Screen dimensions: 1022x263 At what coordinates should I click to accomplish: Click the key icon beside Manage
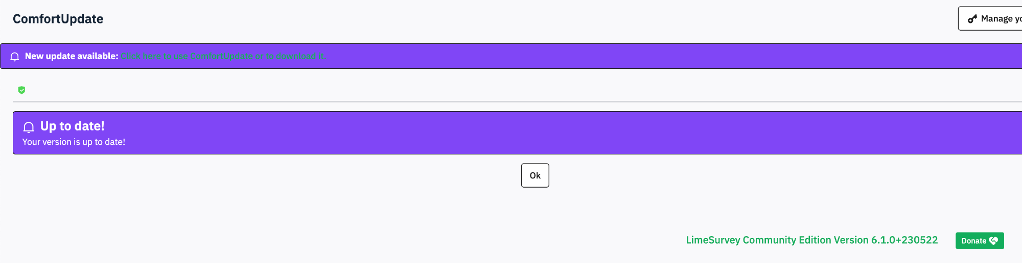(972, 19)
